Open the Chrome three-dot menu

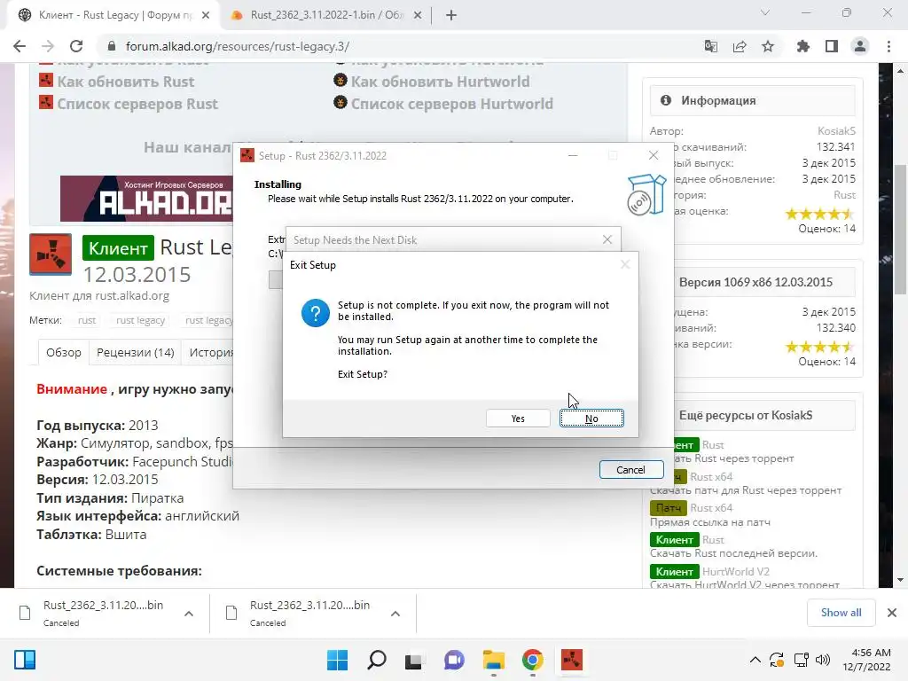(x=888, y=46)
